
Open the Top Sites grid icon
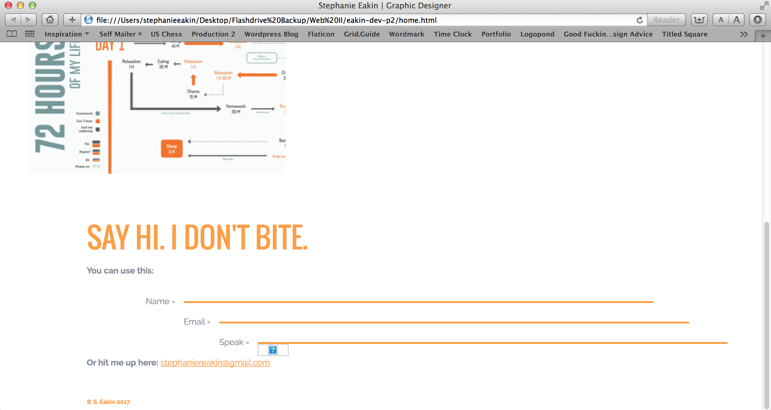pyautogui.click(x=30, y=34)
